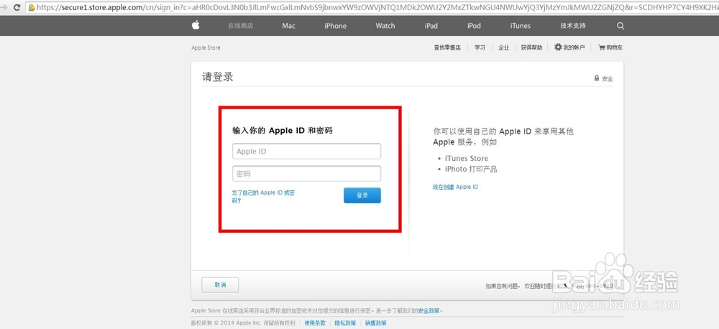This screenshot has width=719, height=329.
Task: Open the 获得帮助 link
Action: tap(531, 47)
